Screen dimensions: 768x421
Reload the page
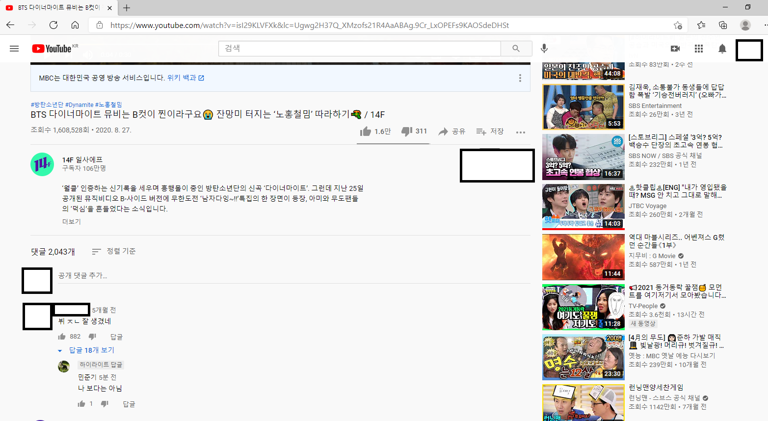pos(53,25)
